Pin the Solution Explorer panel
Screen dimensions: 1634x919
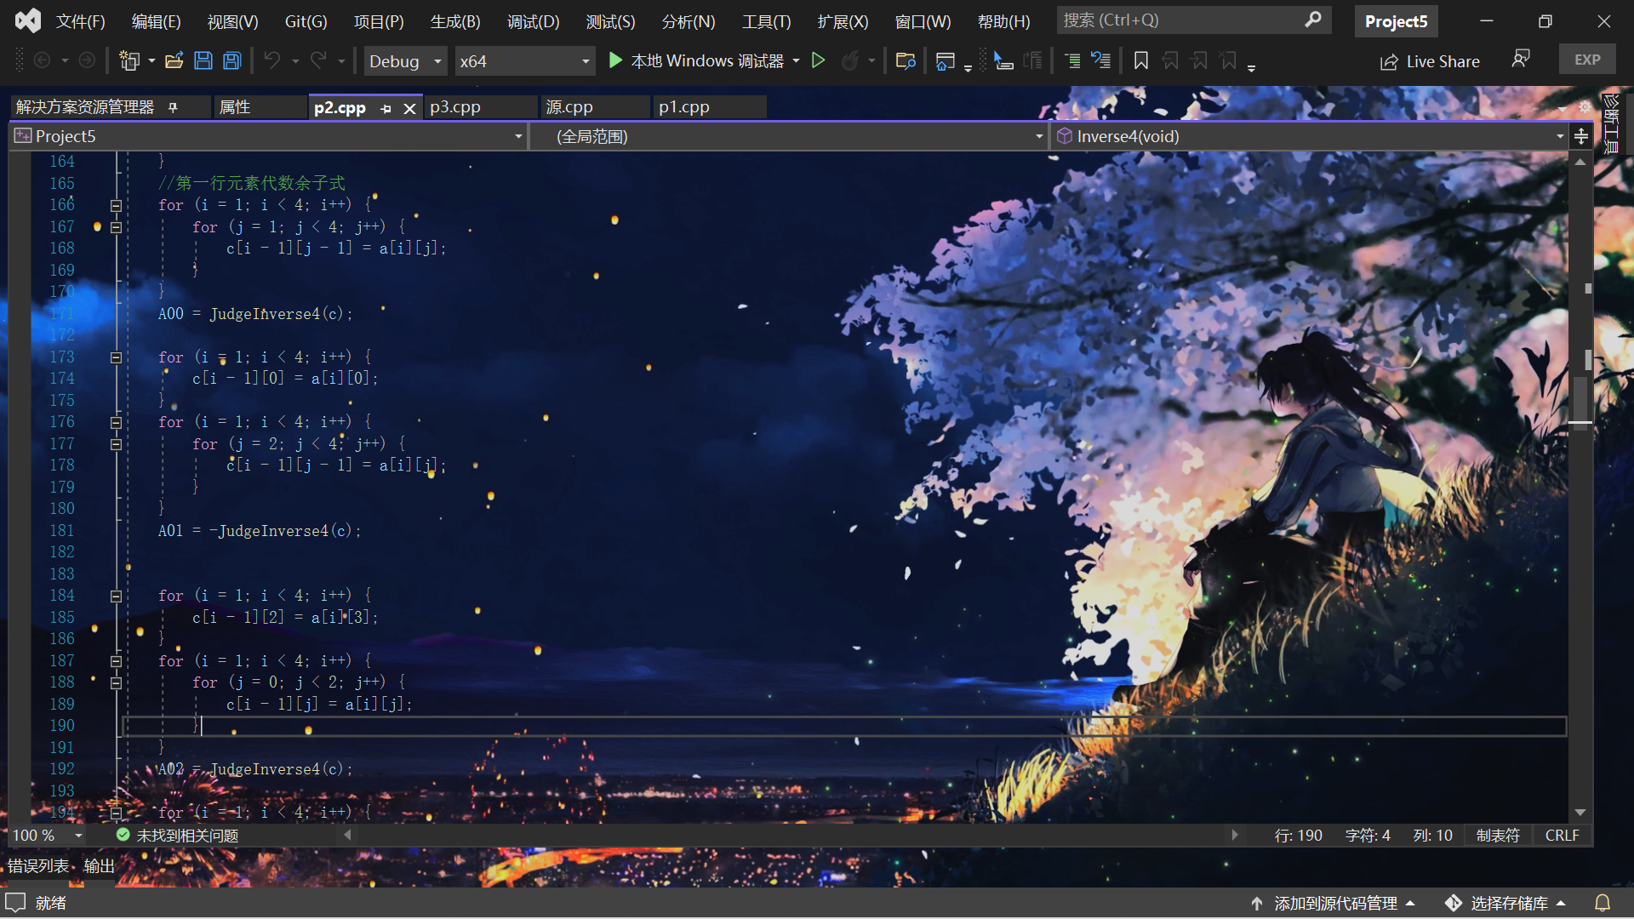tap(173, 107)
